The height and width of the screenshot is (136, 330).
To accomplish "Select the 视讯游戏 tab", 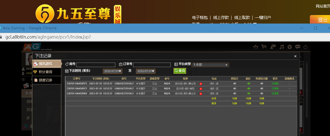I will pos(46,64).
